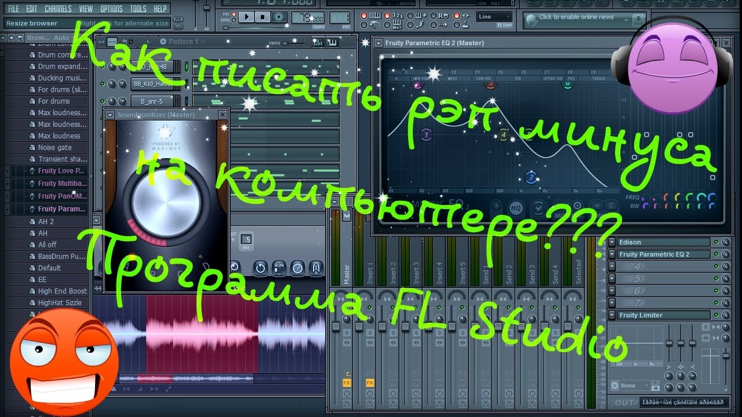Open graph editor in step sequencer
Viewport: 742px width, 417px height.
[x=318, y=42]
